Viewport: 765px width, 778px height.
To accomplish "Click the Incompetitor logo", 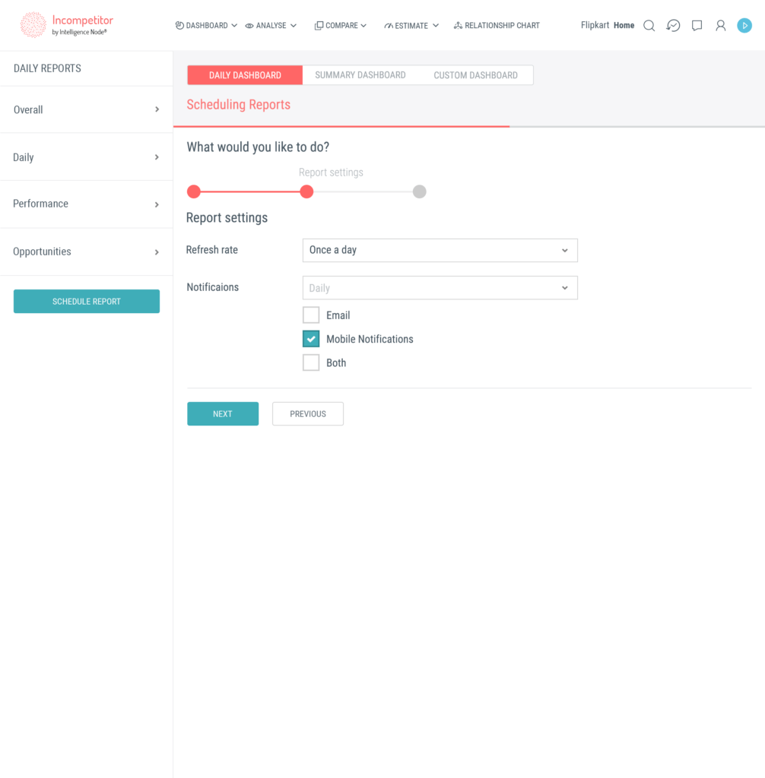I will tap(67, 25).
